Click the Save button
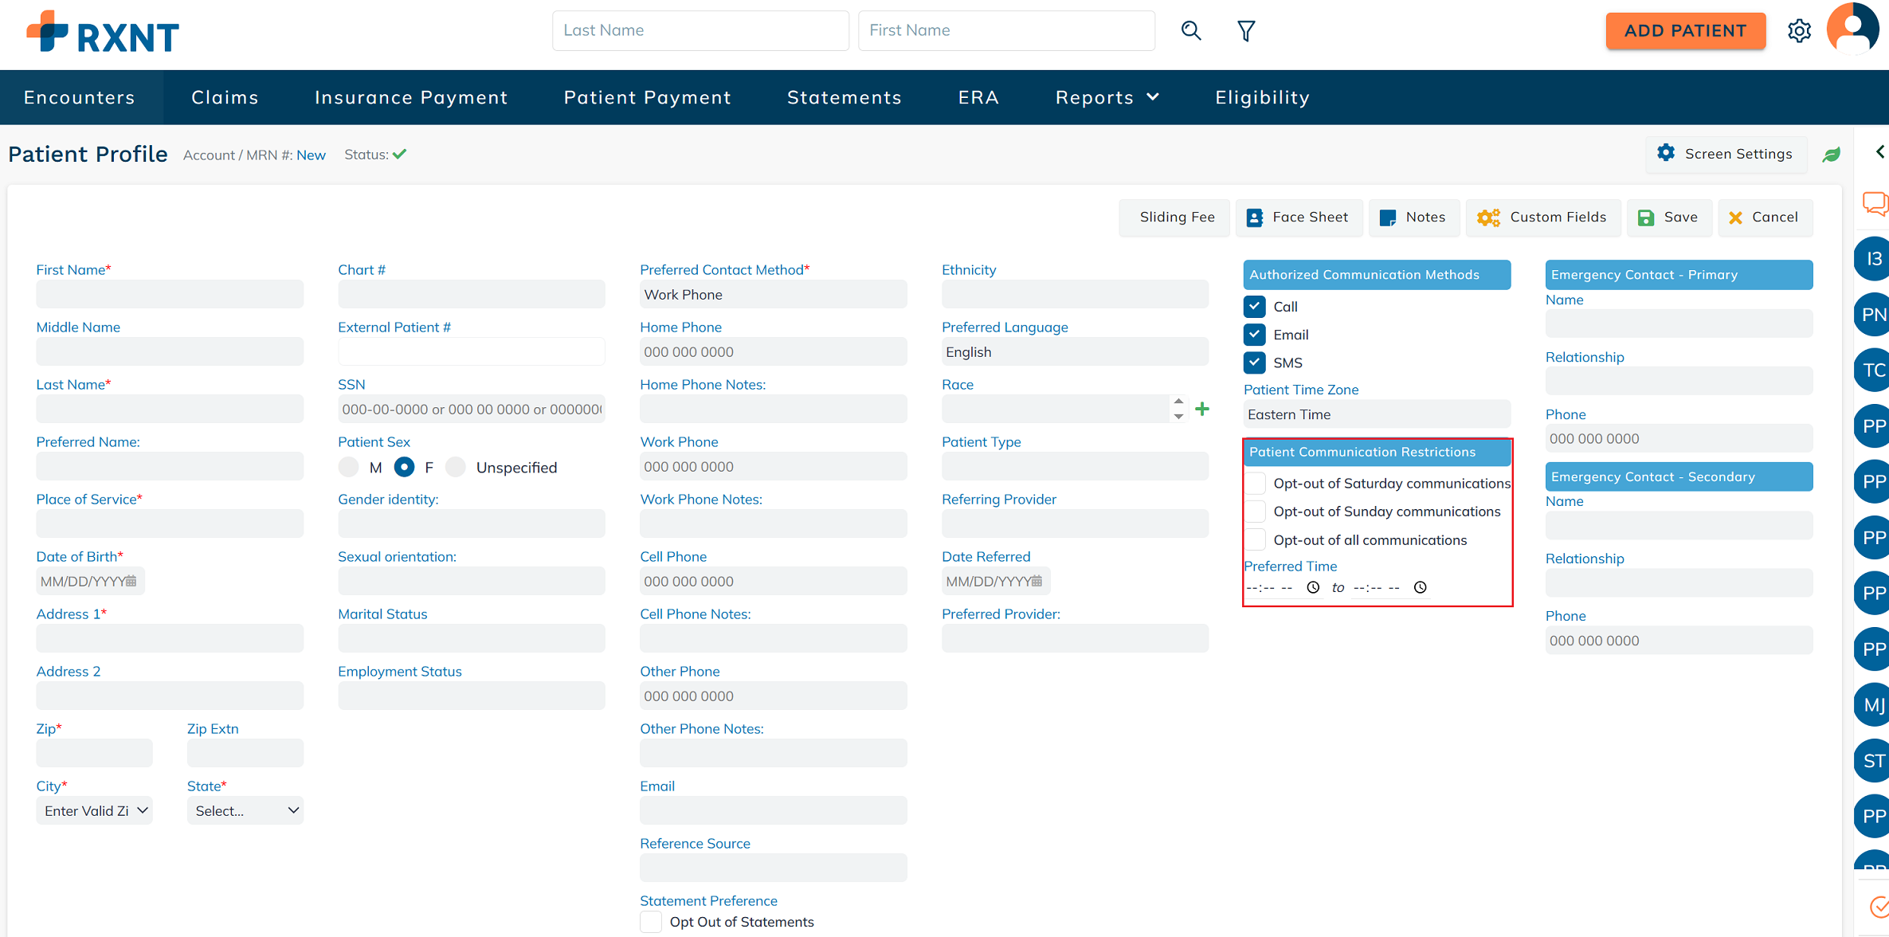This screenshot has height=937, width=1889. pos(1668,218)
